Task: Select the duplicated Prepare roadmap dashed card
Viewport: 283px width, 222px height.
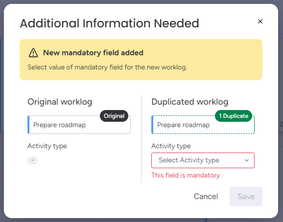Action: click(203, 125)
